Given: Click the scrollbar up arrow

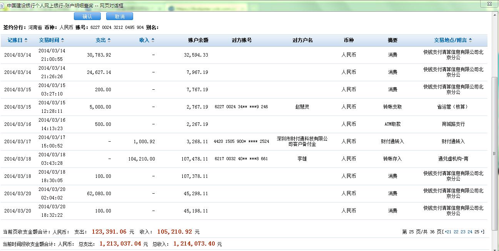Looking at the screenshot, I should [496, 15].
